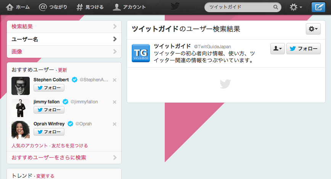Open おすすめユーザーをさらに検索 row
The image size is (331, 179).
64,158
